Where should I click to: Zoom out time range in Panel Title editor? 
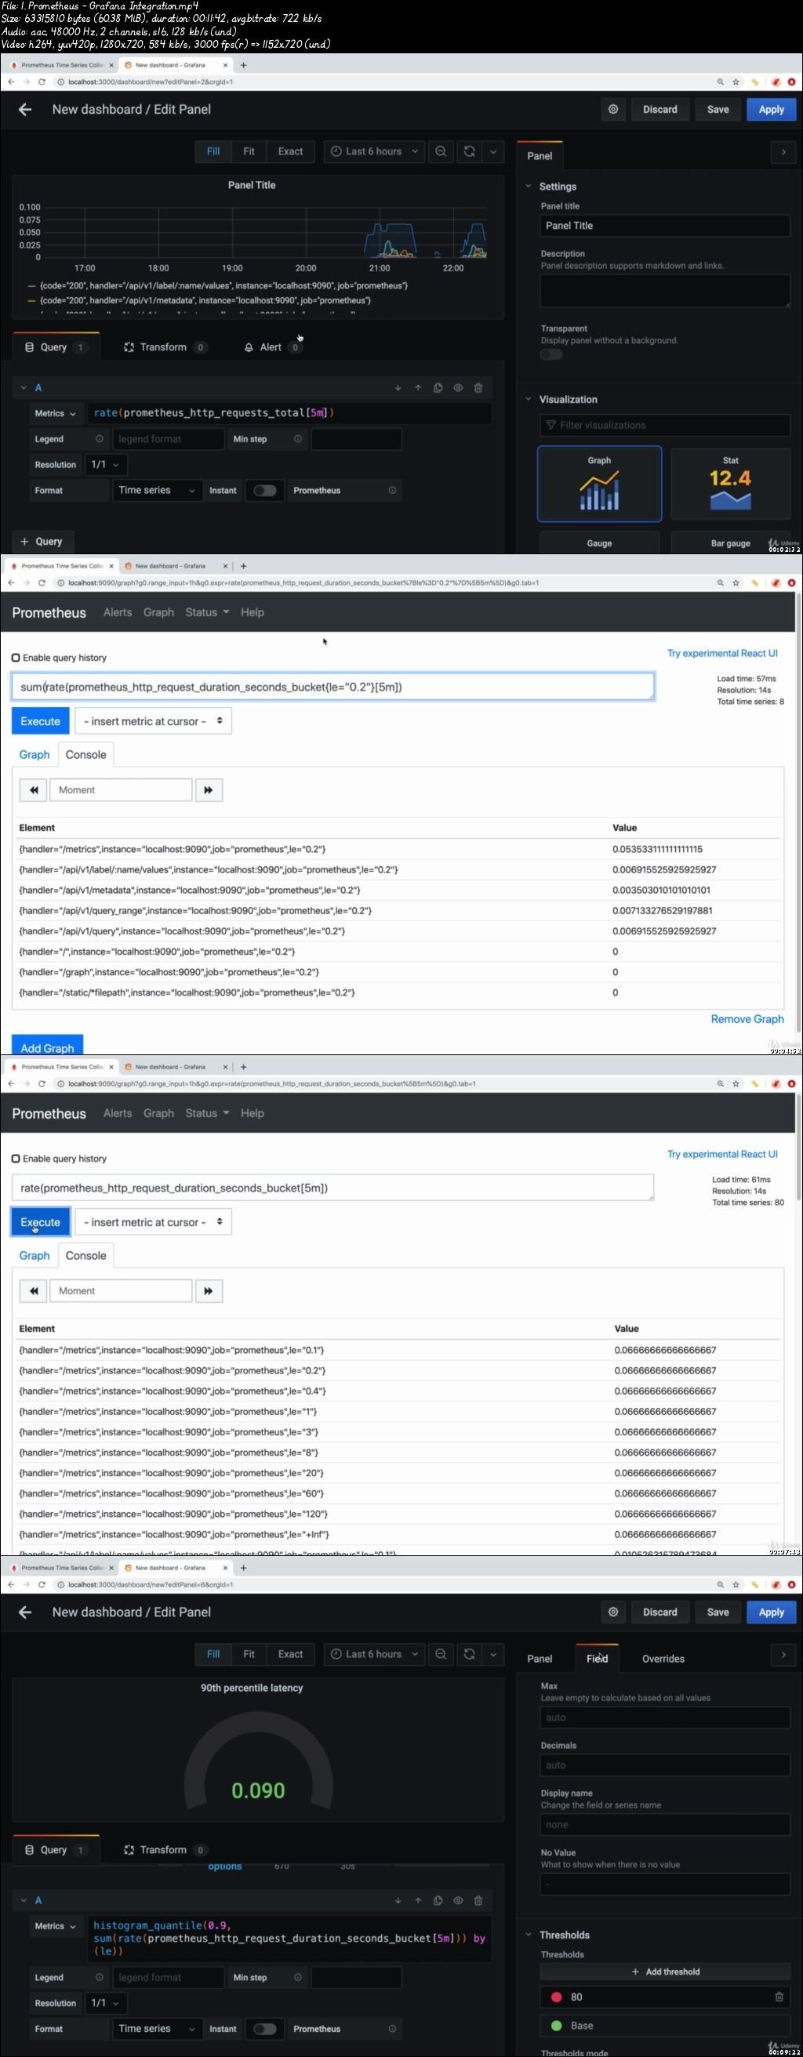point(440,151)
